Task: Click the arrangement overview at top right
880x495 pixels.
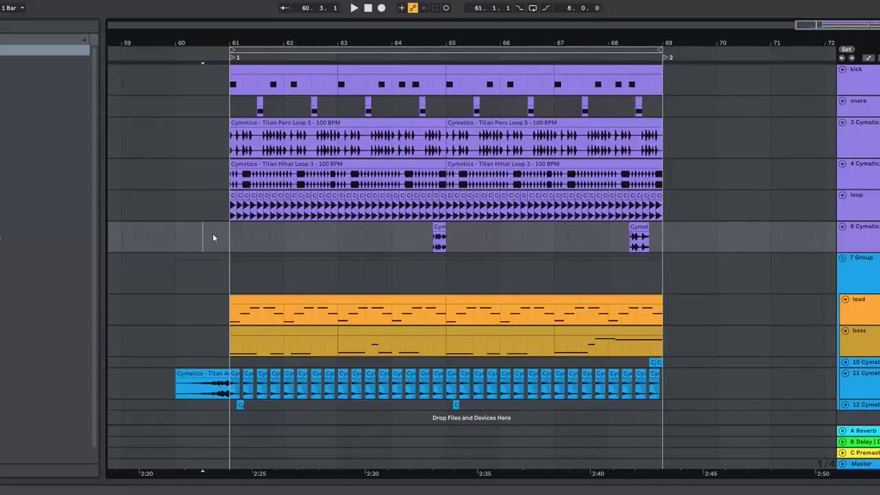Action: (837, 25)
